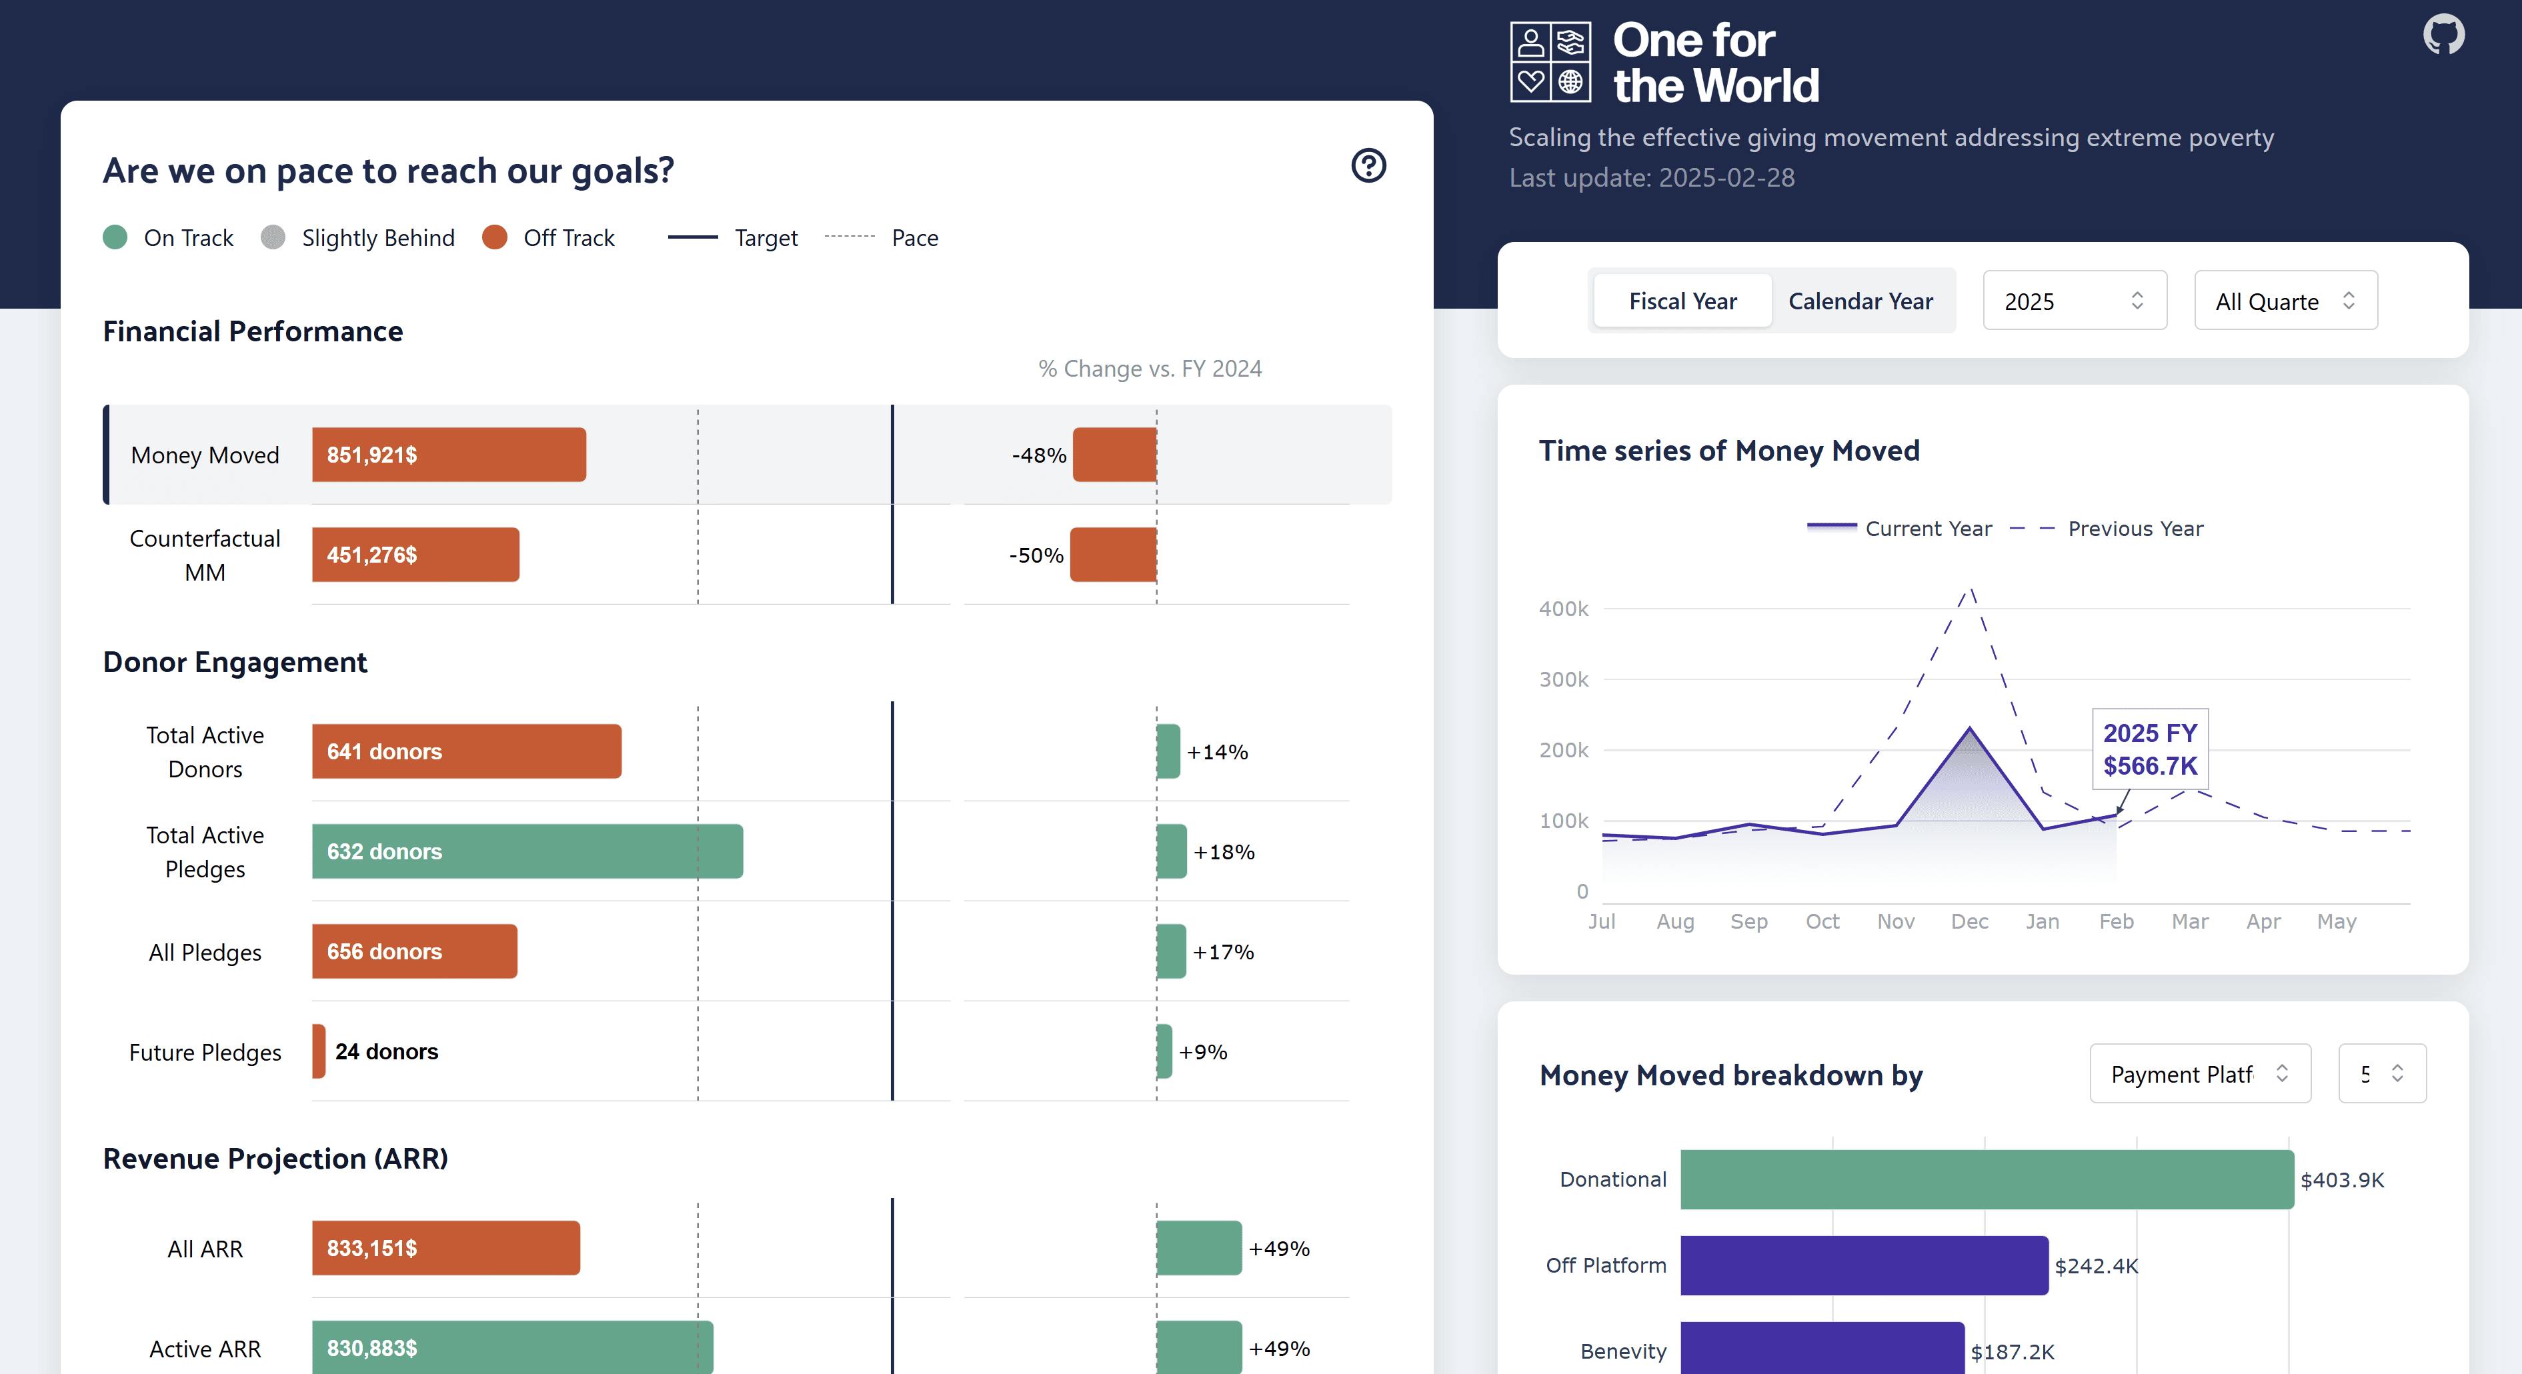Open the GitHub repository icon
This screenshot has width=2522, height=1374.
2443,35
